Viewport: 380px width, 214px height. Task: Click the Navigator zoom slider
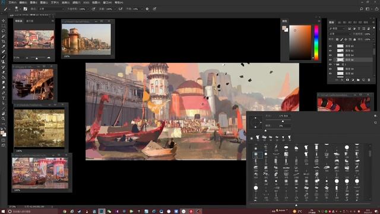[x=37, y=58]
